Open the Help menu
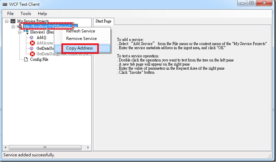This screenshot has height=162, width=276. coord(42,14)
